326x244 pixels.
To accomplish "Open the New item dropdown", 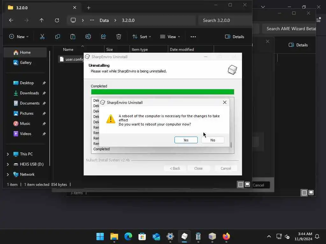I will point(19,37).
